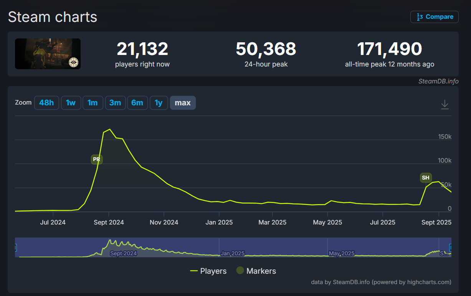The height and width of the screenshot is (296, 471).
Task: Click the 171,490 all-time peak figure
Action: pyautogui.click(x=390, y=49)
